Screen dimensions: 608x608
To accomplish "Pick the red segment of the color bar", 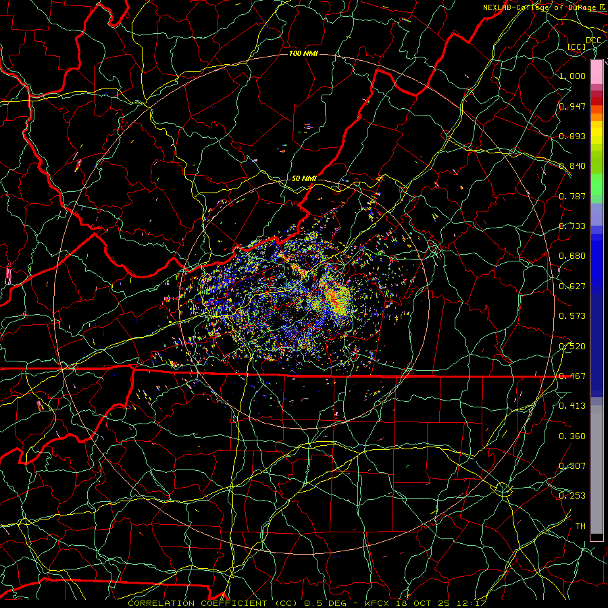I will click(x=597, y=101).
